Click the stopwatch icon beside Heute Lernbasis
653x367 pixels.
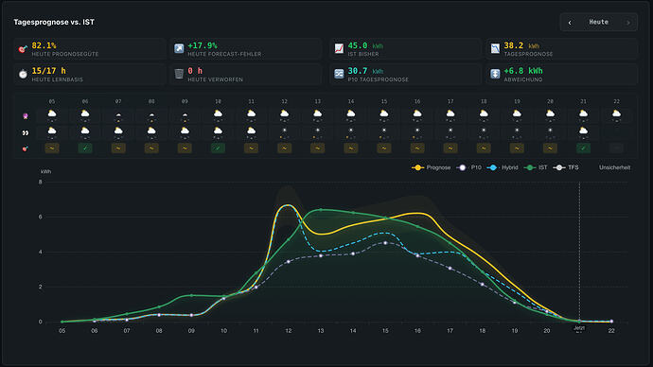click(x=23, y=74)
